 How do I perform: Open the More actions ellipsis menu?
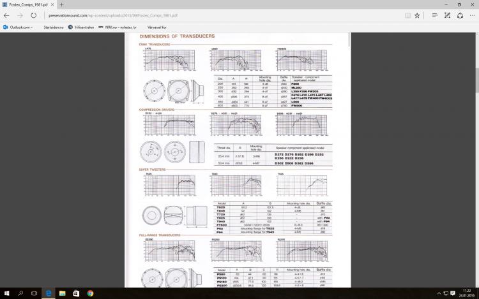[x=472, y=15]
